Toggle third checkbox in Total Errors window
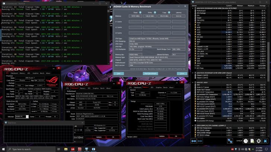 pos(81,130)
